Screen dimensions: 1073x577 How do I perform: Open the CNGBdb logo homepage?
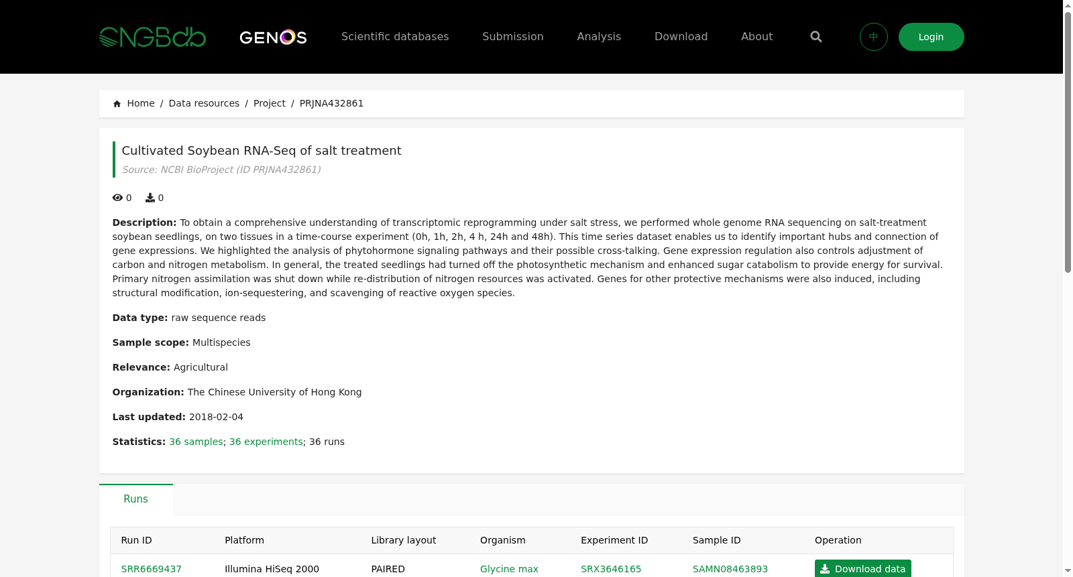(x=152, y=37)
